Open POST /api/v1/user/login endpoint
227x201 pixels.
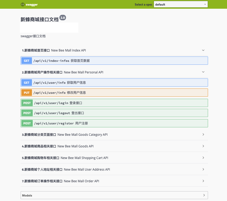(x=114, y=103)
